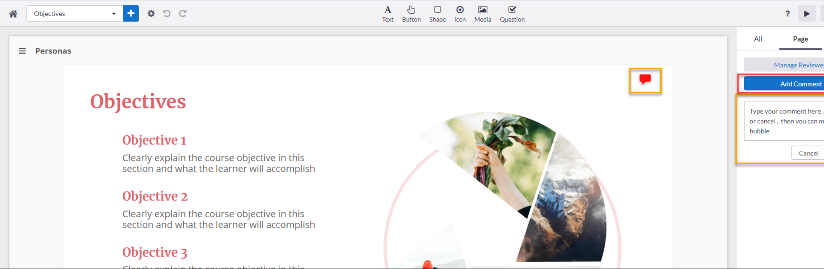Open settings gear icon
The height and width of the screenshot is (269, 824).
[x=151, y=13]
